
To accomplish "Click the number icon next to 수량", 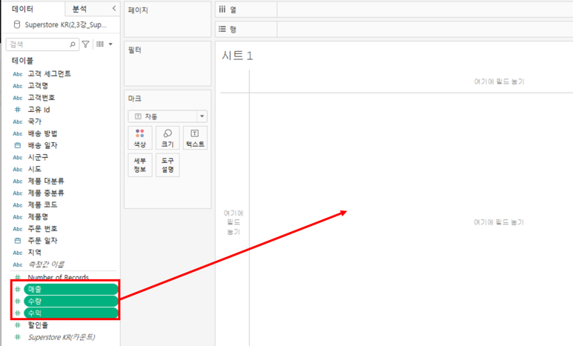I will pyautogui.click(x=17, y=302).
